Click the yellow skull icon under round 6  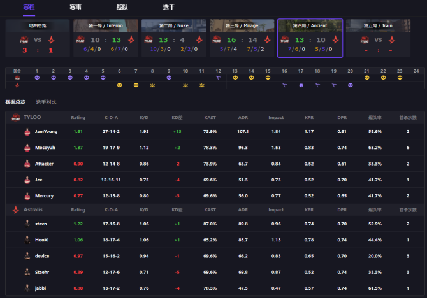[119, 85]
